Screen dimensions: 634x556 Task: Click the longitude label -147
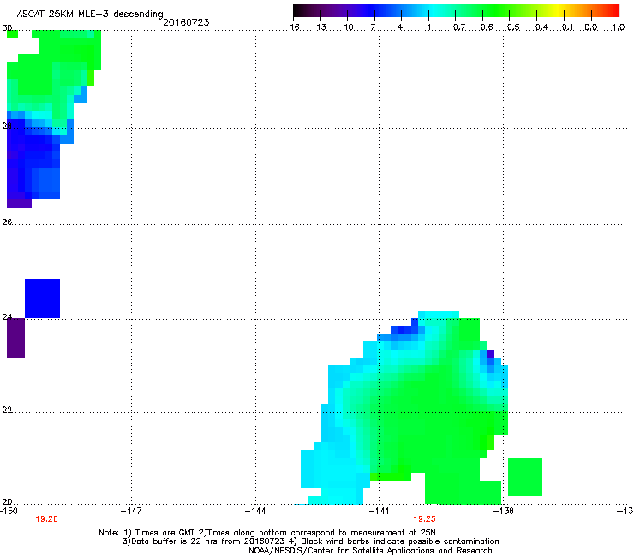[x=131, y=511]
